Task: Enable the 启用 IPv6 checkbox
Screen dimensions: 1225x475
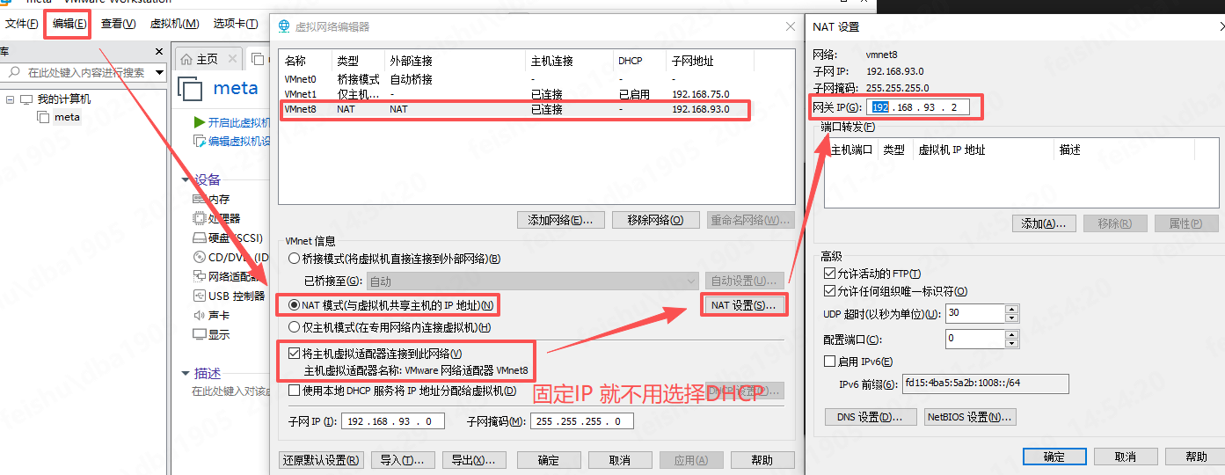Action: [829, 362]
